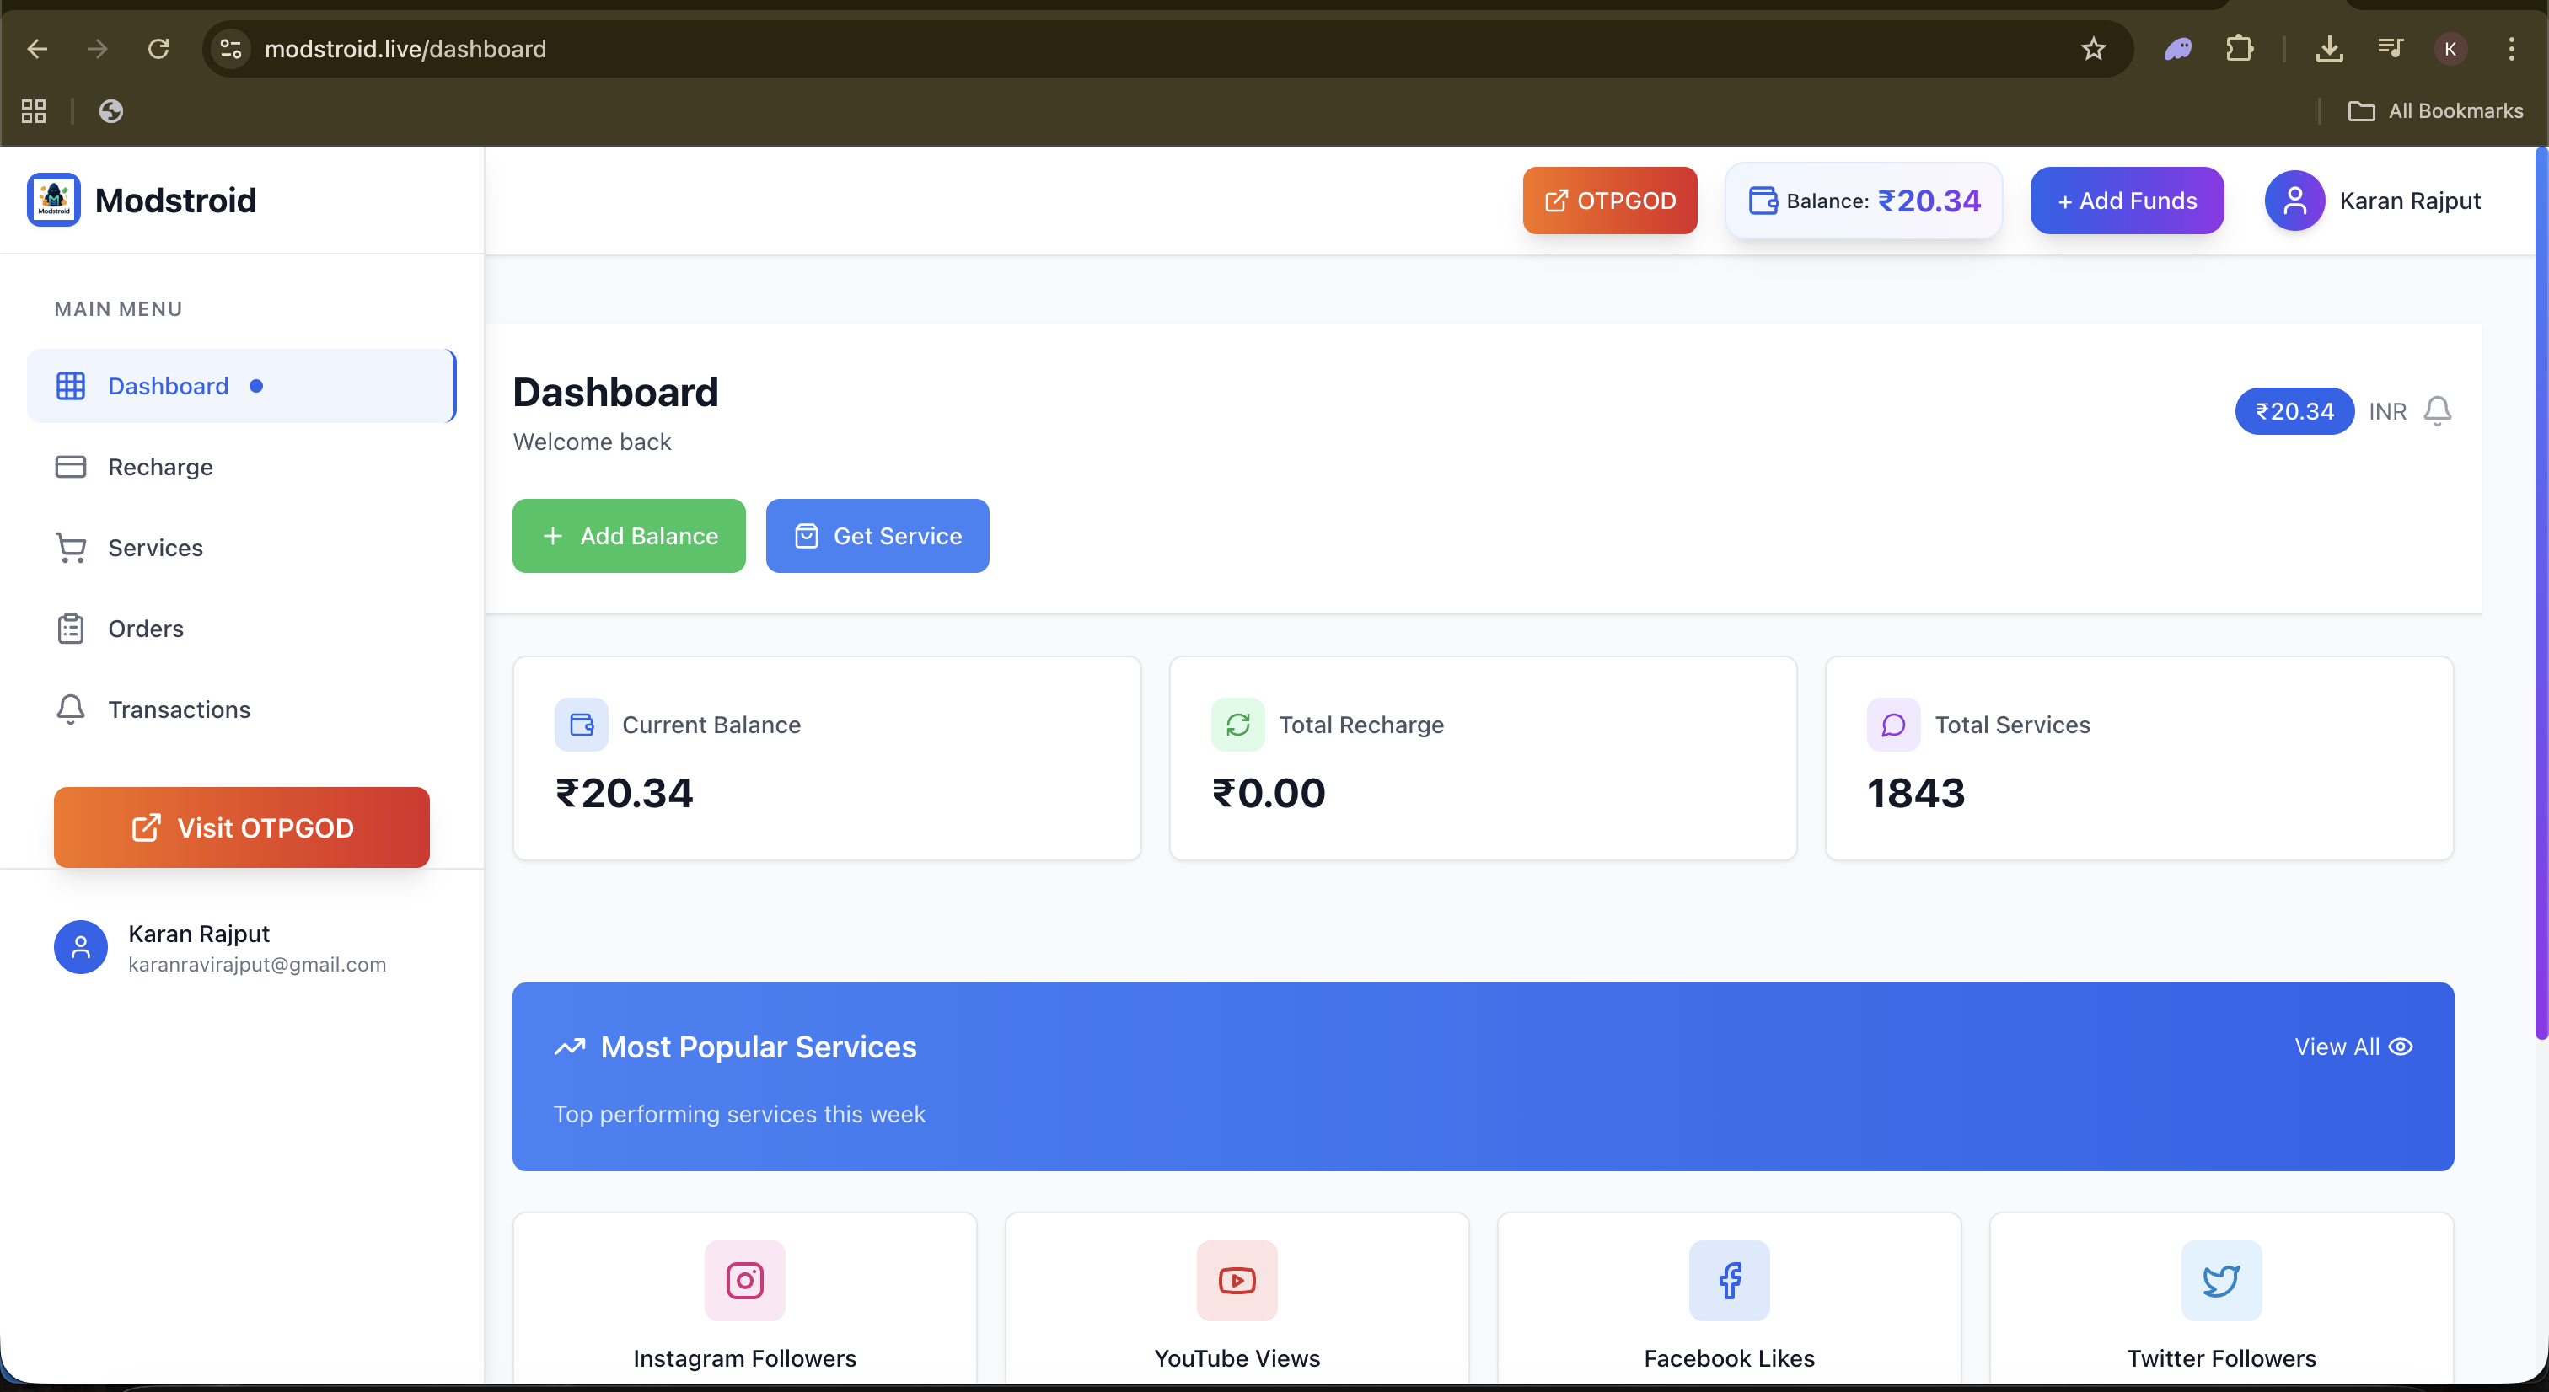Open the apps grid in bookmarks bar
Viewport: 2549px width, 1392px height.
tap(34, 111)
